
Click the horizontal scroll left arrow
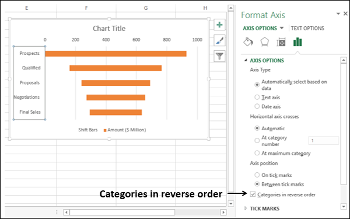pyautogui.click(x=66, y=212)
